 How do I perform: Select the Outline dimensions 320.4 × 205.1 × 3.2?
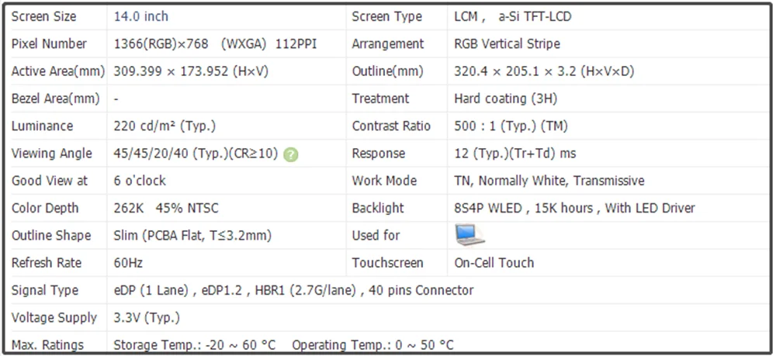(544, 71)
